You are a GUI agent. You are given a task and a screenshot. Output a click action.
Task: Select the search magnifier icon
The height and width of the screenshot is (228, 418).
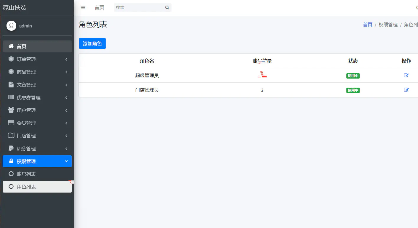167,7
